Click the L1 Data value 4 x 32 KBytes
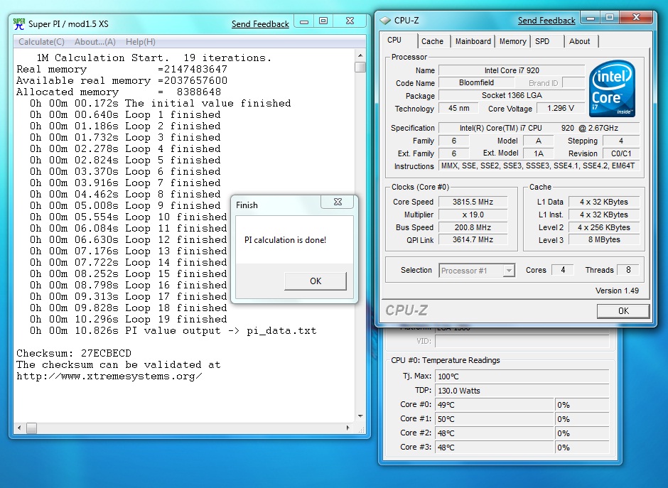Screen dimensions: 668x488 [604, 202]
